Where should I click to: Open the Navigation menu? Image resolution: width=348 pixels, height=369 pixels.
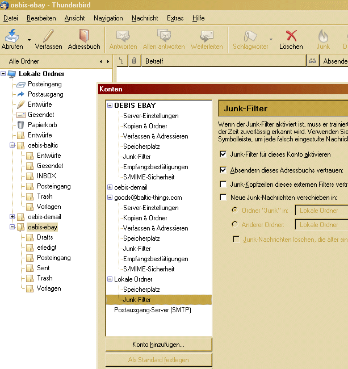[108, 18]
